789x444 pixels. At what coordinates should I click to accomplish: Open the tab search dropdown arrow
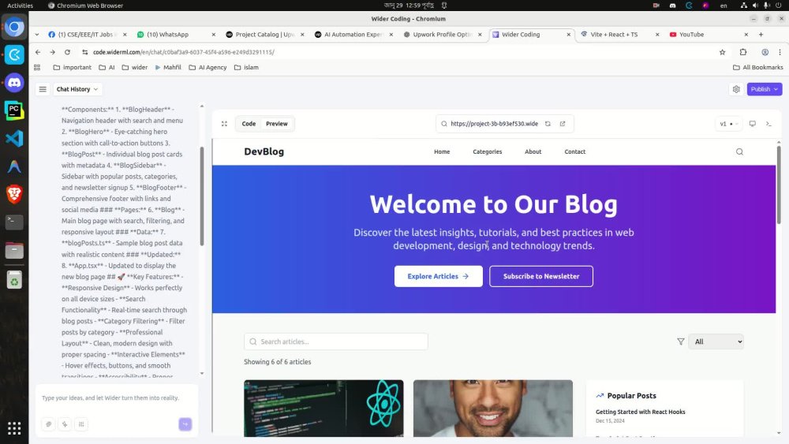click(37, 34)
